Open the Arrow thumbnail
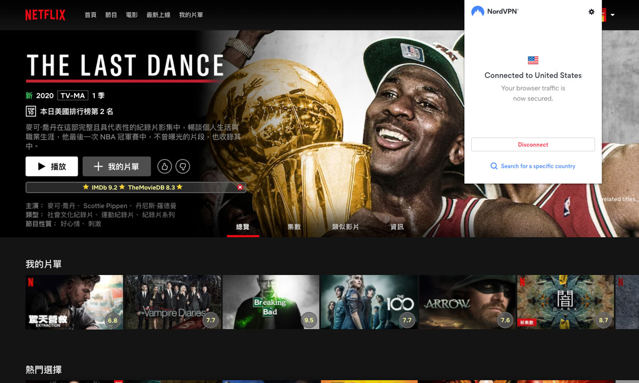 468,302
